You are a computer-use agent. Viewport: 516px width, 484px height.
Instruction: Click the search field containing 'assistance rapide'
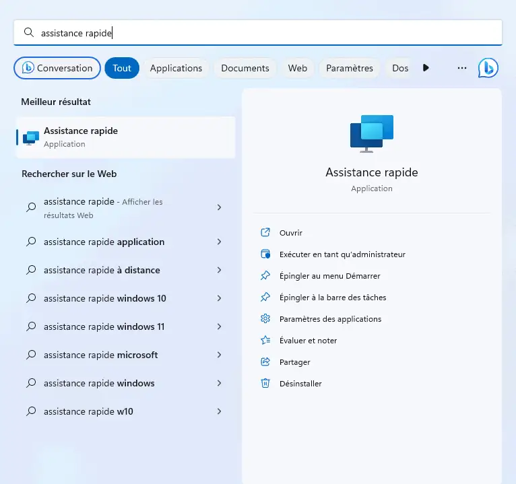258,32
